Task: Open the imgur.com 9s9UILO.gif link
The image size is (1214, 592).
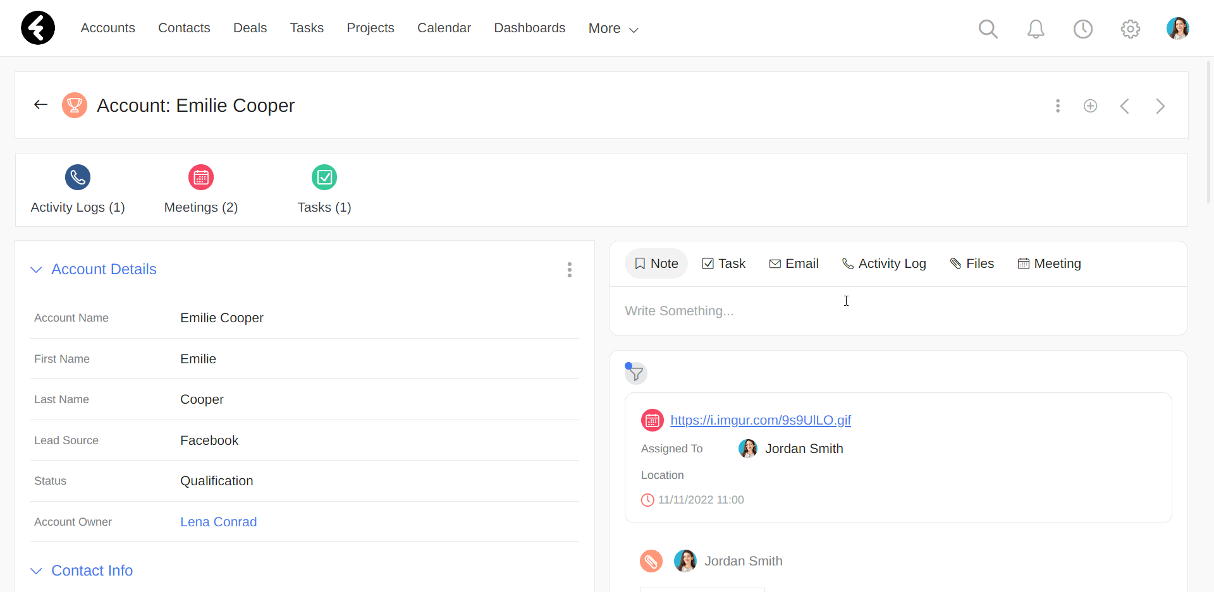Action: tap(761, 420)
